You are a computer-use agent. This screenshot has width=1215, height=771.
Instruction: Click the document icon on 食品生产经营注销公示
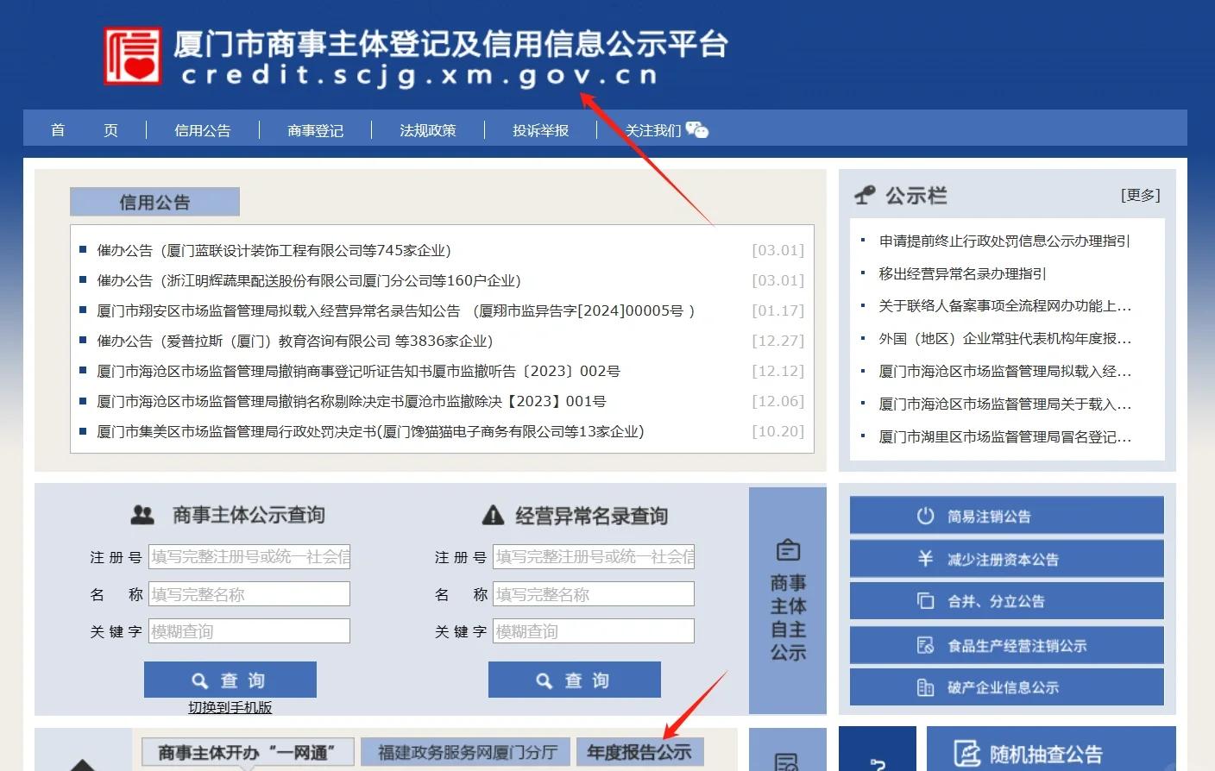point(925,644)
